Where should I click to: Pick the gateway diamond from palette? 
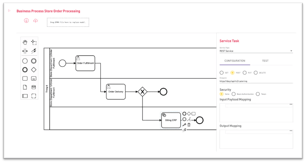(x=34, y=70)
